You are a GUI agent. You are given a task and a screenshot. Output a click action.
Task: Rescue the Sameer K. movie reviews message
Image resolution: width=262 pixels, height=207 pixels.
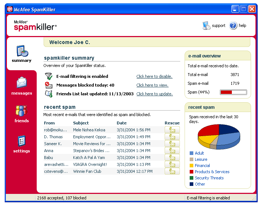[x=172, y=144]
